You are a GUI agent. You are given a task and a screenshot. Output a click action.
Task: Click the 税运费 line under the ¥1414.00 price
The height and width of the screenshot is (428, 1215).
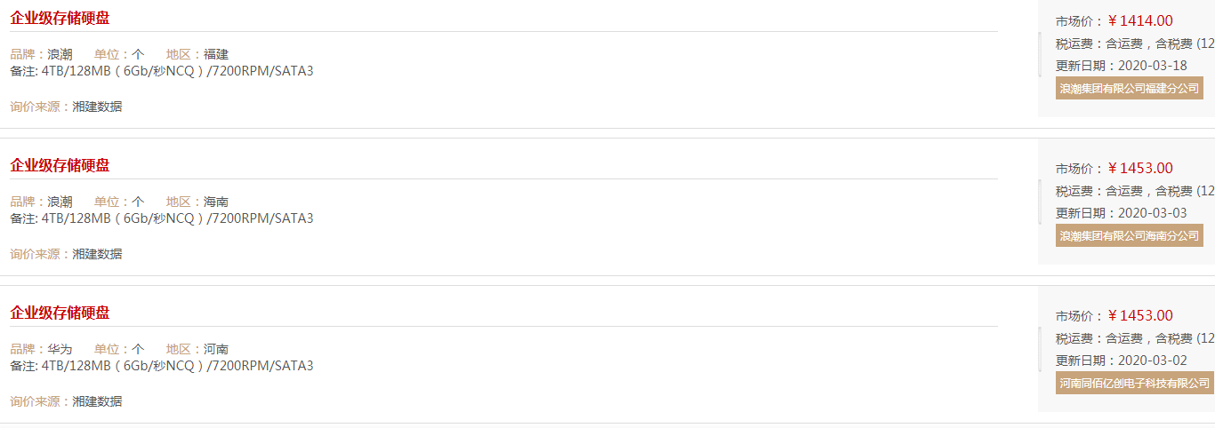[1135, 43]
